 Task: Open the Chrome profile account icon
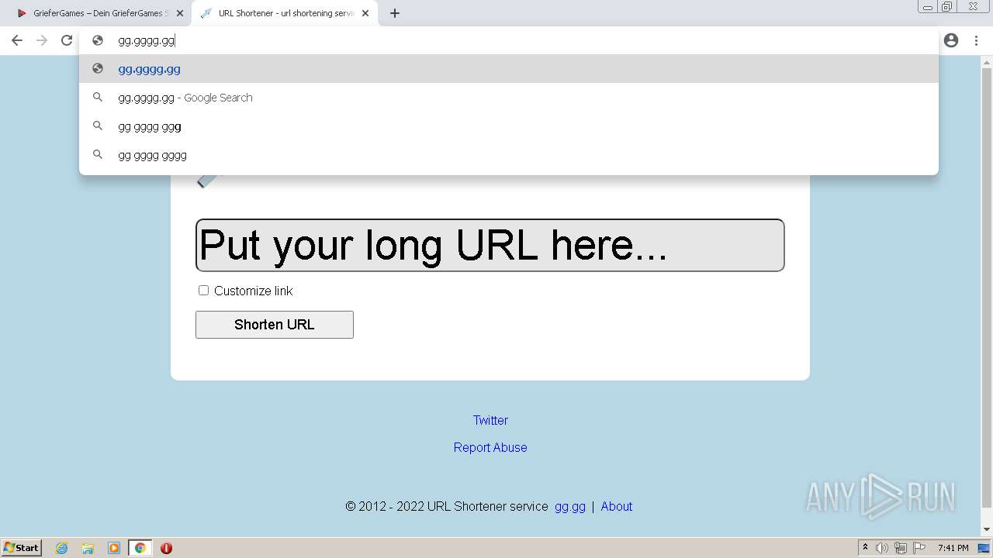(951, 40)
